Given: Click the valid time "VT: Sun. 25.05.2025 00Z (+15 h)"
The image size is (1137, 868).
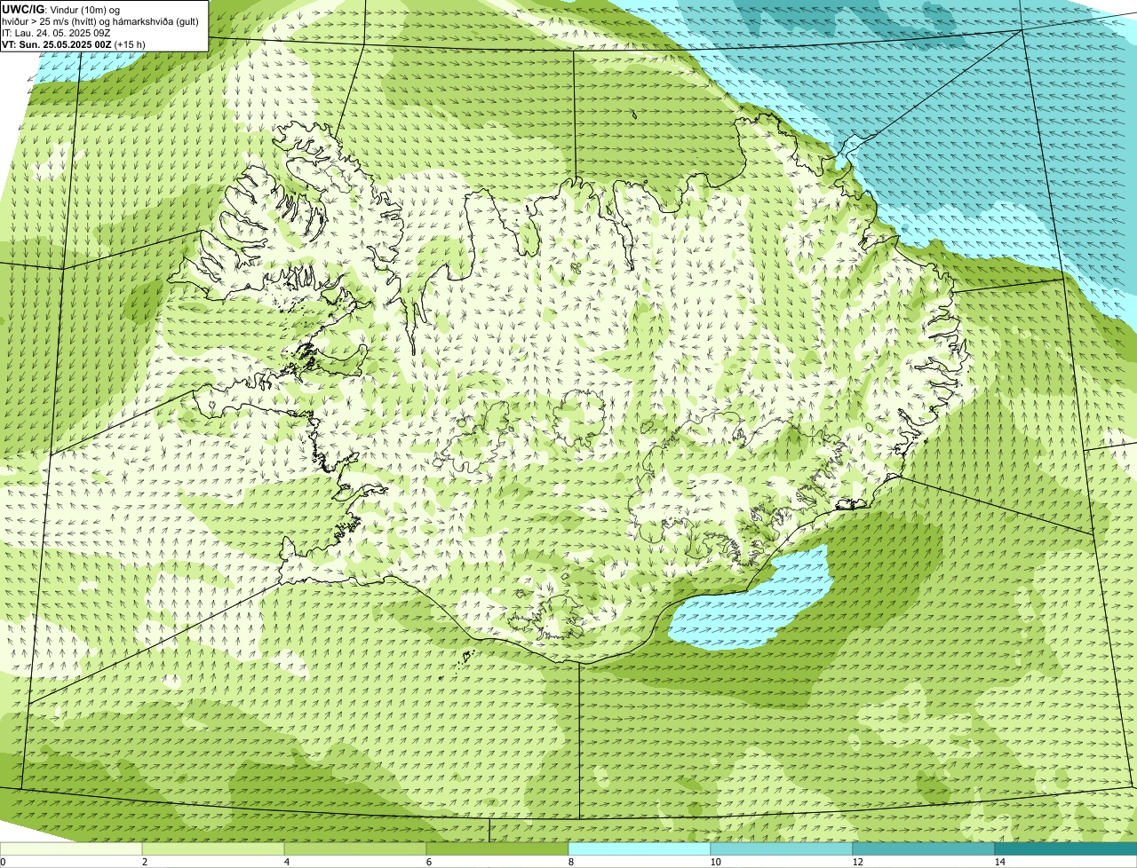Looking at the screenshot, I should coord(74,44).
